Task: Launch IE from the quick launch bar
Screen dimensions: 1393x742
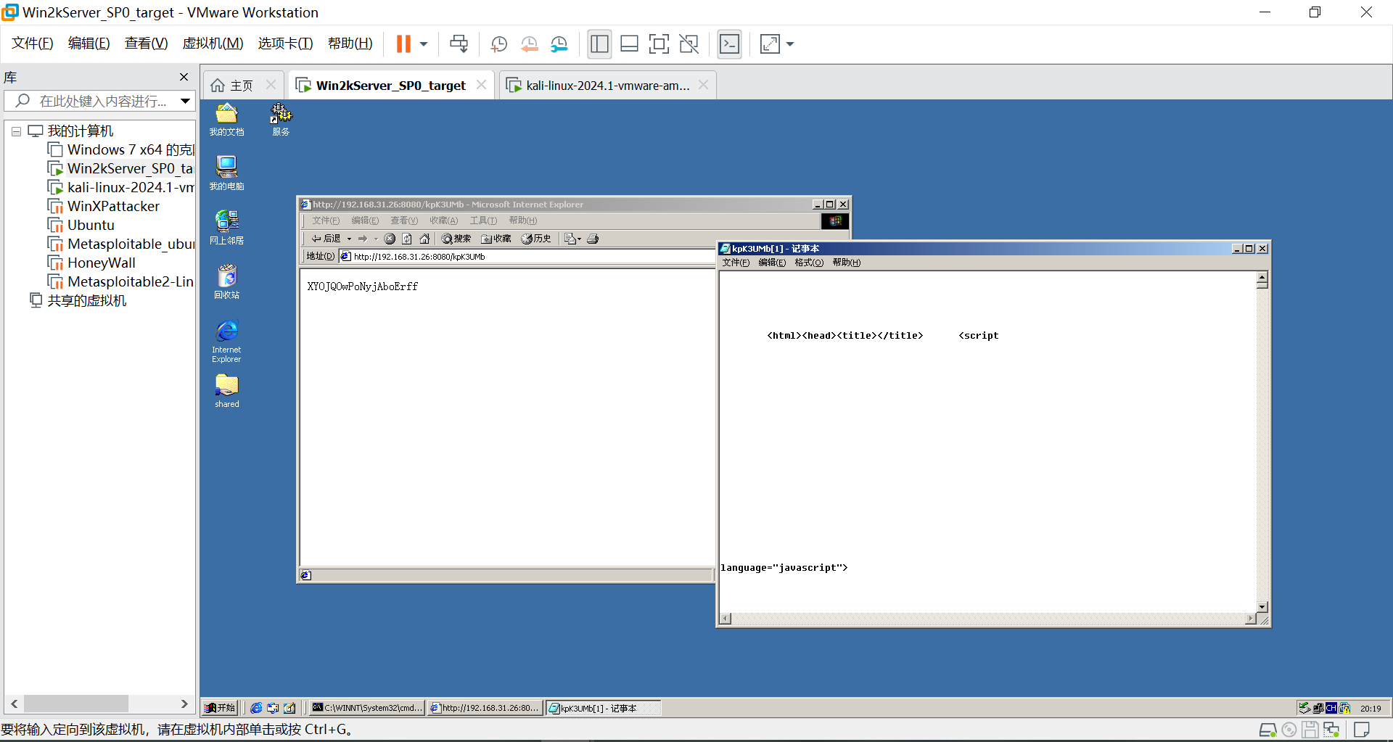Action: tap(256, 708)
